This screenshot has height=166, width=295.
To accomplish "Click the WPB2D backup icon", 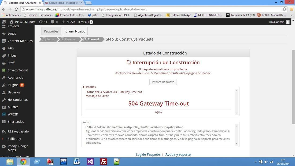I will [4, 114].
